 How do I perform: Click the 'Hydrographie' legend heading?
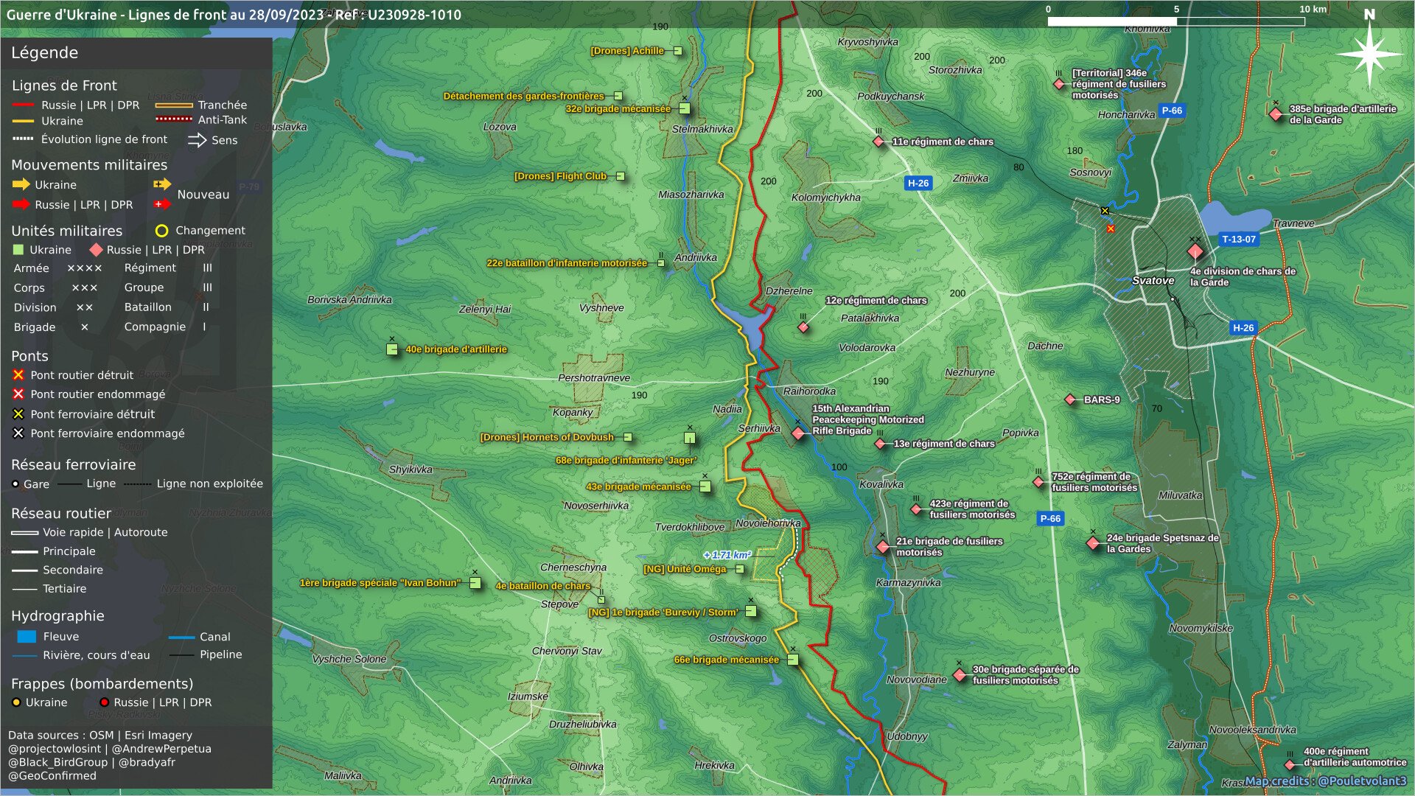(57, 616)
